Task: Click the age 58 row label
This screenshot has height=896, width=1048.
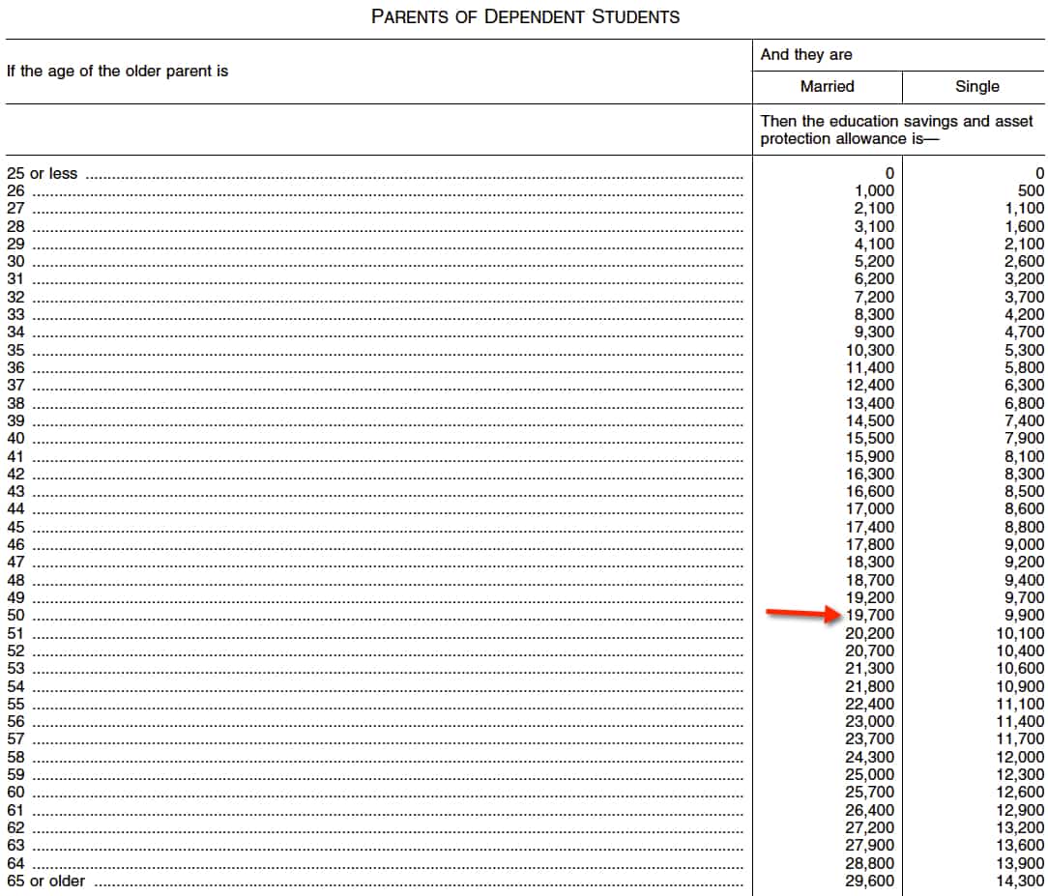Action: click(15, 757)
